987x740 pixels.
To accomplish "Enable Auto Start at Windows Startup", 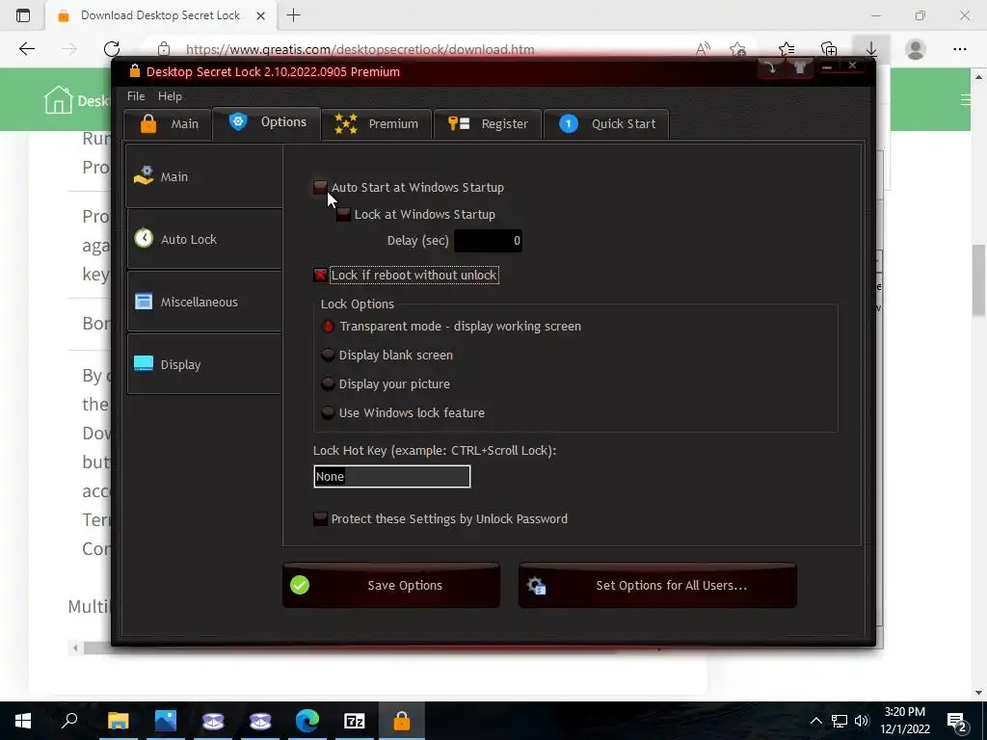I will (x=320, y=188).
